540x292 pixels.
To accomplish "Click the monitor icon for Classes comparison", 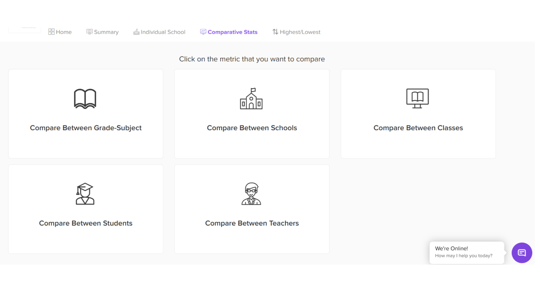I will tap(417, 98).
